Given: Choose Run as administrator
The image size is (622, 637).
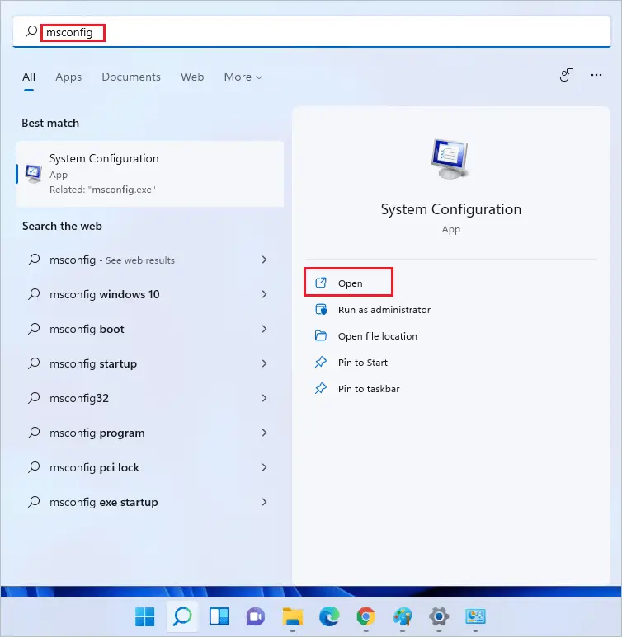Looking at the screenshot, I should point(384,310).
